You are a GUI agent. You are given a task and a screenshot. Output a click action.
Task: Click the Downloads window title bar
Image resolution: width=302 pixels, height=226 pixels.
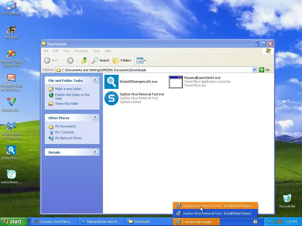(x=147, y=44)
